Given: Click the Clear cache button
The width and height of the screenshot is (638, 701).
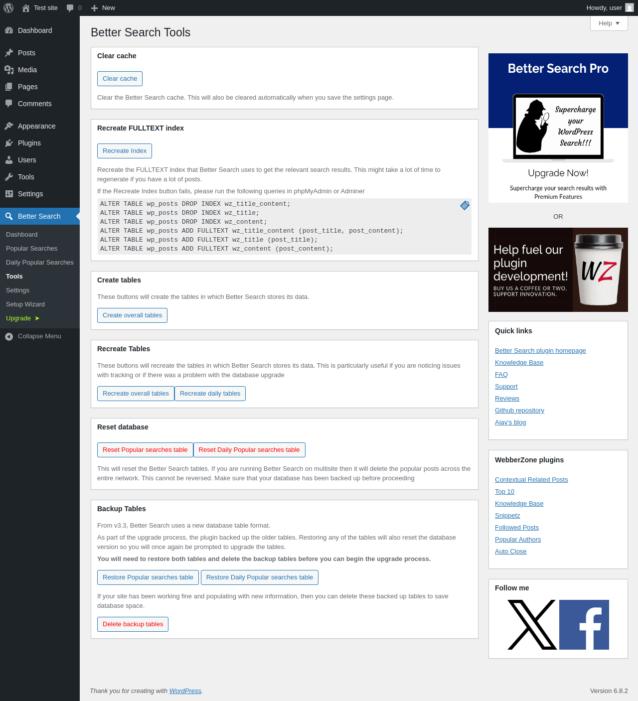Looking at the screenshot, I should [120, 79].
